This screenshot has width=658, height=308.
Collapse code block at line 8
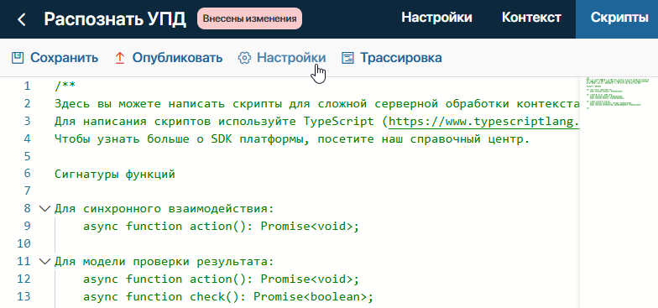pyautogui.click(x=44, y=208)
